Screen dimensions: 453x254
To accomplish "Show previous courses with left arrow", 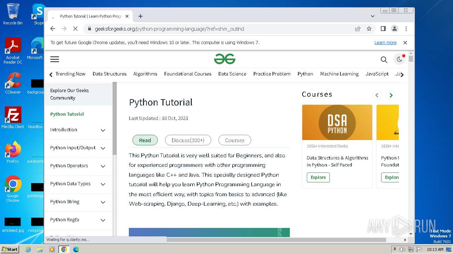I will pyautogui.click(x=377, y=95).
